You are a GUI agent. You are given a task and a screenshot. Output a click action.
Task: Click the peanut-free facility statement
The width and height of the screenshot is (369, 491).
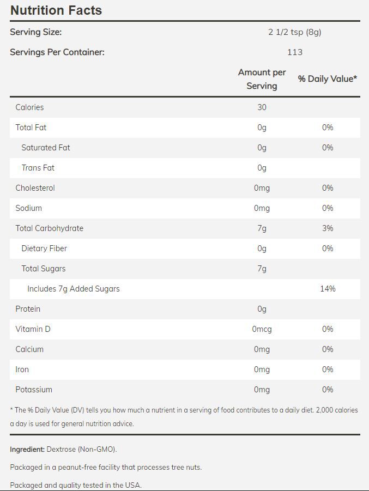pyautogui.click(x=106, y=468)
